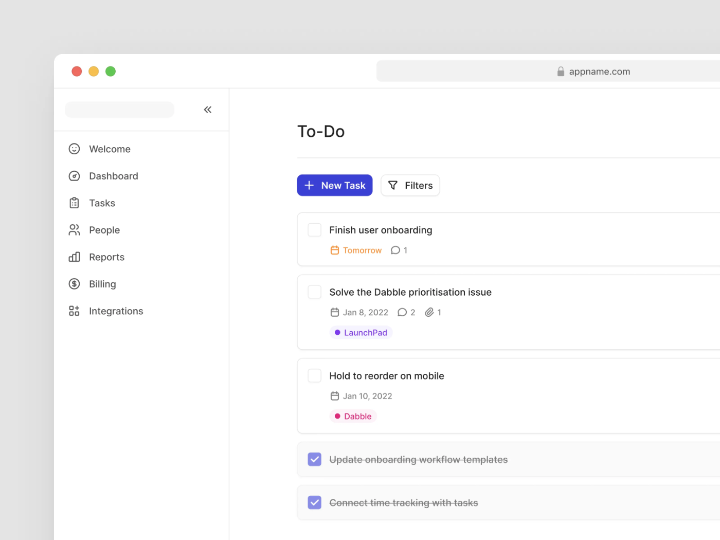The height and width of the screenshot is (540, 720).
Task: Mark Solve the Dabble prioritisation issue complete
Action: [314, 292]
